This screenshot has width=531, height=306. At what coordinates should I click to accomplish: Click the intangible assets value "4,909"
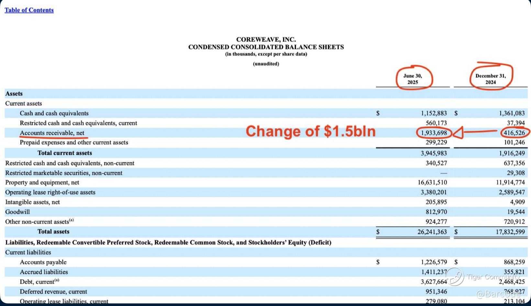[x=517, y=202]
